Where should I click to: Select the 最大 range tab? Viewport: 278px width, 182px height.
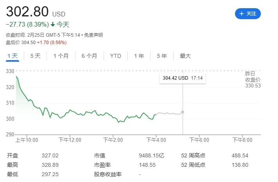185,56
